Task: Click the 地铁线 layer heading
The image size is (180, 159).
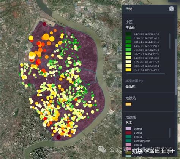Action: pyautogui.click(x=131, y=117)
